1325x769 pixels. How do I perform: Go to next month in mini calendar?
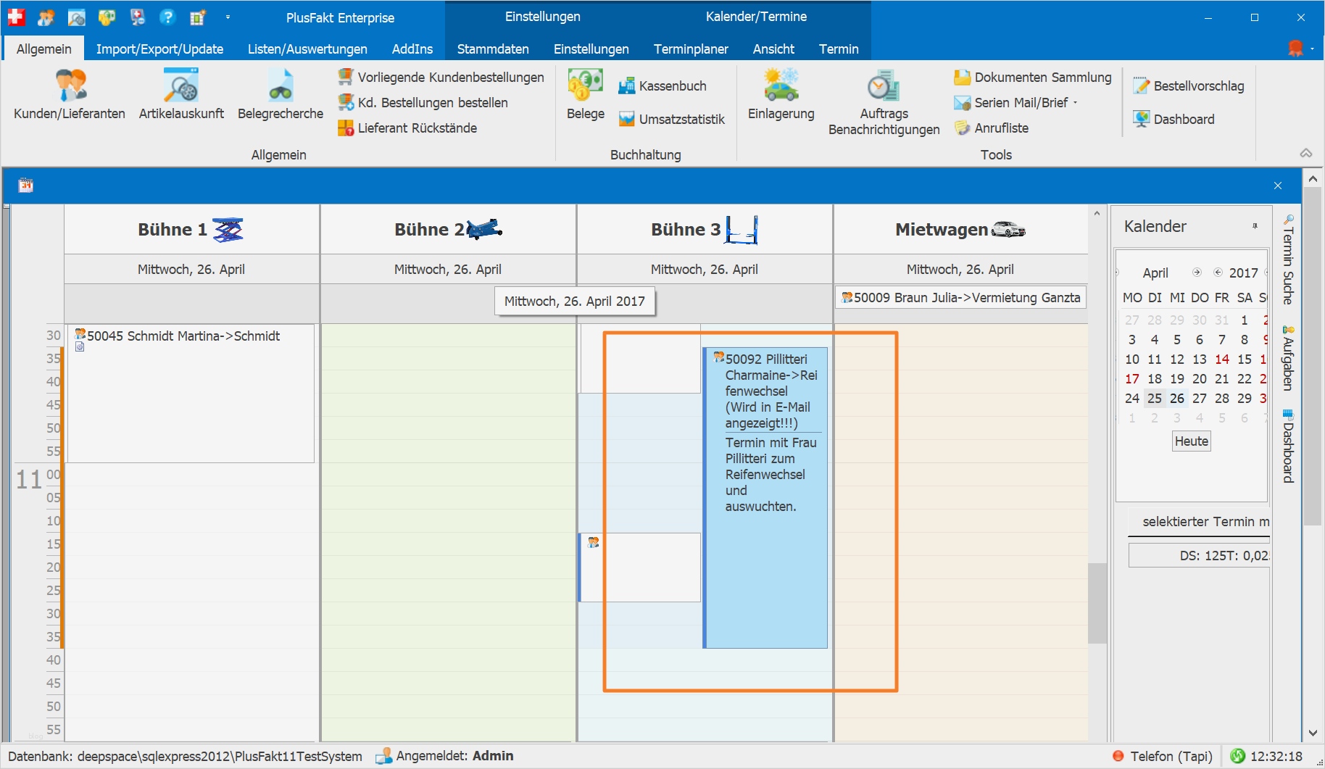tap(1197, 273)
